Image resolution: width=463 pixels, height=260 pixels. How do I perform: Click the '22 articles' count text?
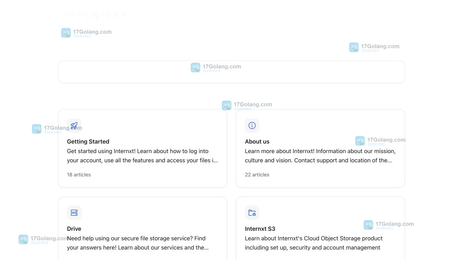tap(257, 175)
